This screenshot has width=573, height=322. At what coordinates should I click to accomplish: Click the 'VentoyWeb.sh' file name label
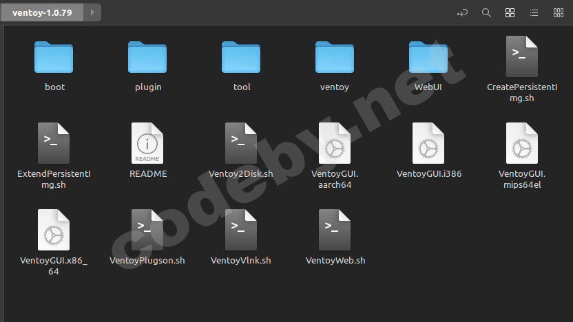(x=335, y=261)
